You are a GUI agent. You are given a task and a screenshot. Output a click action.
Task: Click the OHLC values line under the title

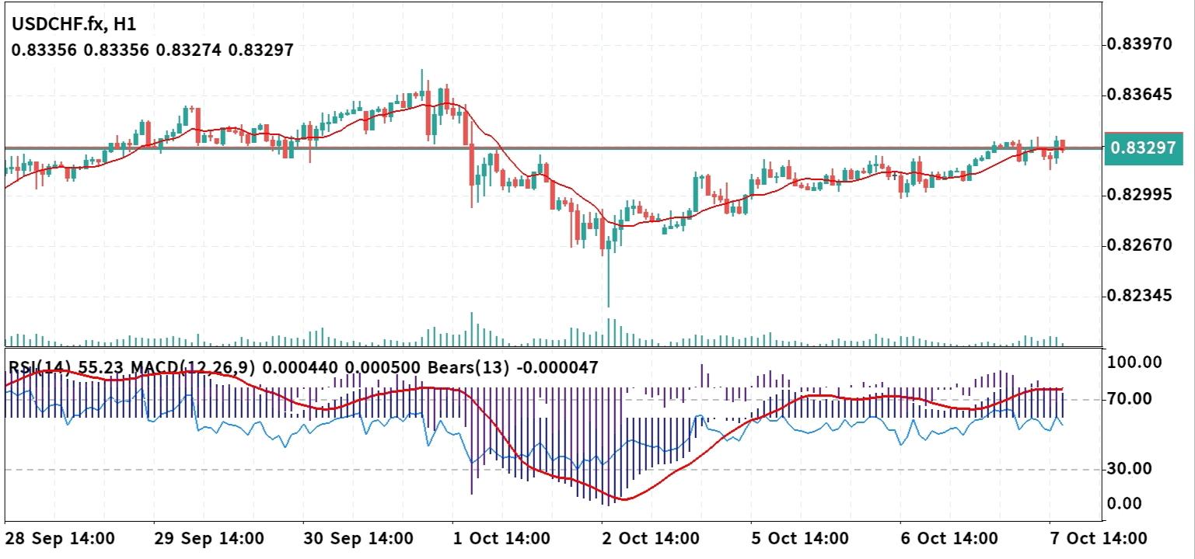[x=152, y=50]
